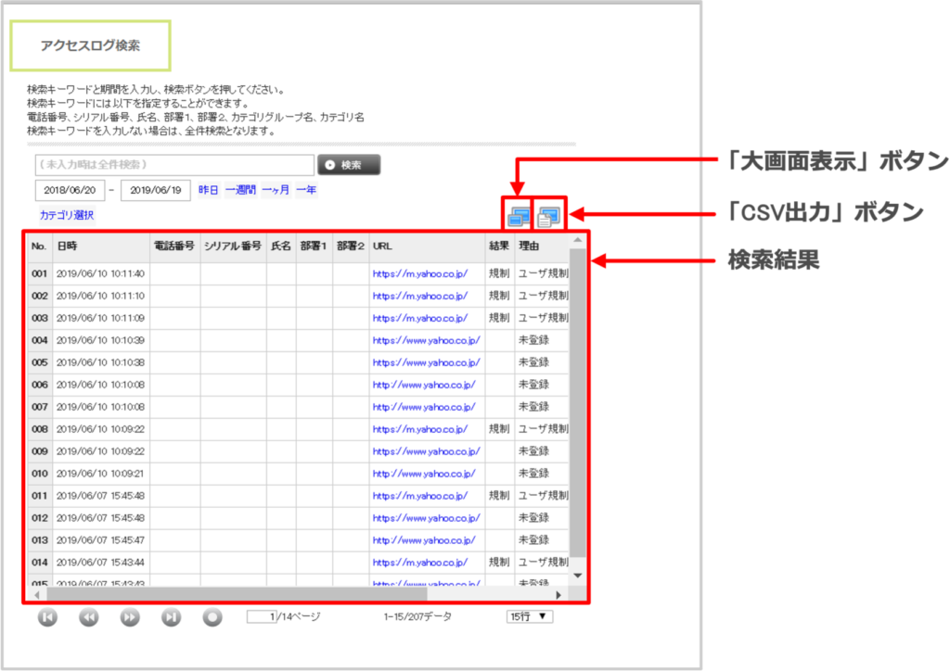The height and width of the screenshot is (671, 950).
Task: Open the URL link in row 001
Action: point(419,273)
